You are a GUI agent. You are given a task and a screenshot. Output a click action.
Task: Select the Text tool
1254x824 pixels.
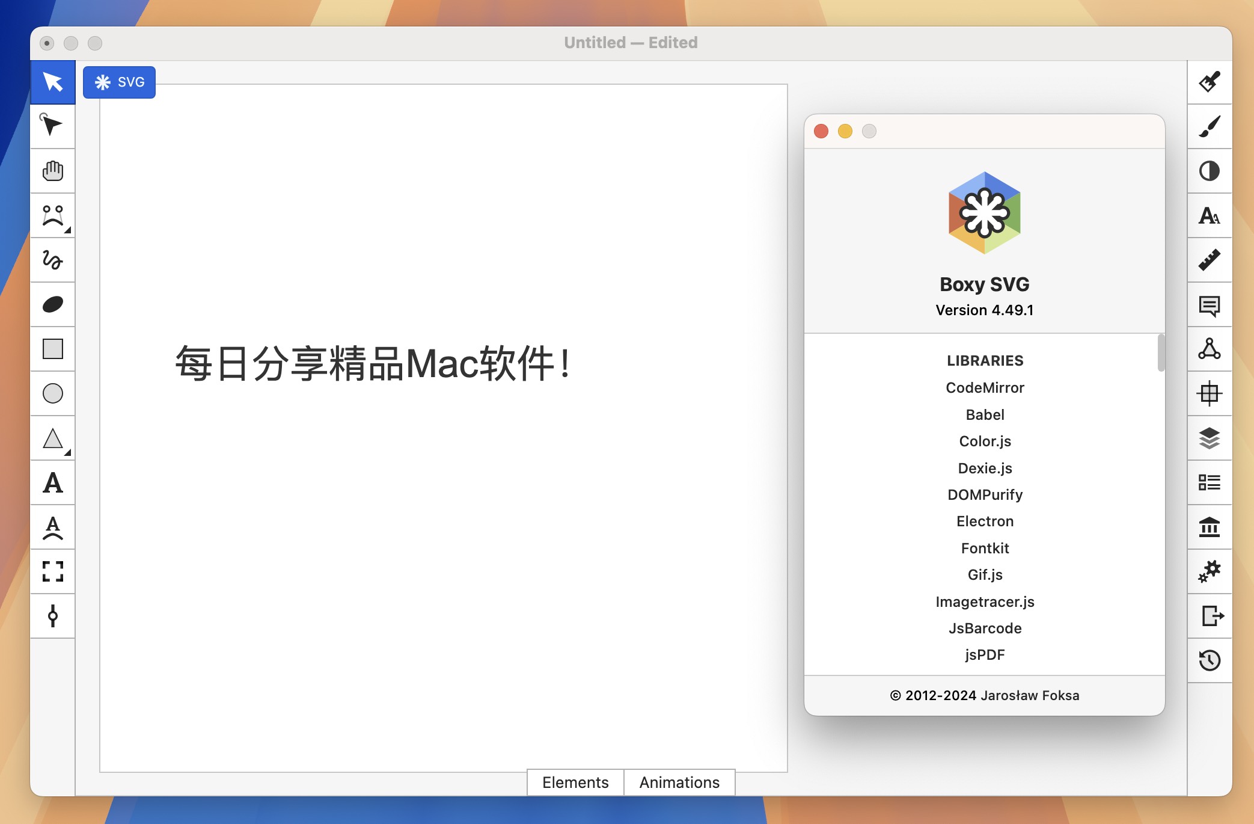(x=53, y=482)
